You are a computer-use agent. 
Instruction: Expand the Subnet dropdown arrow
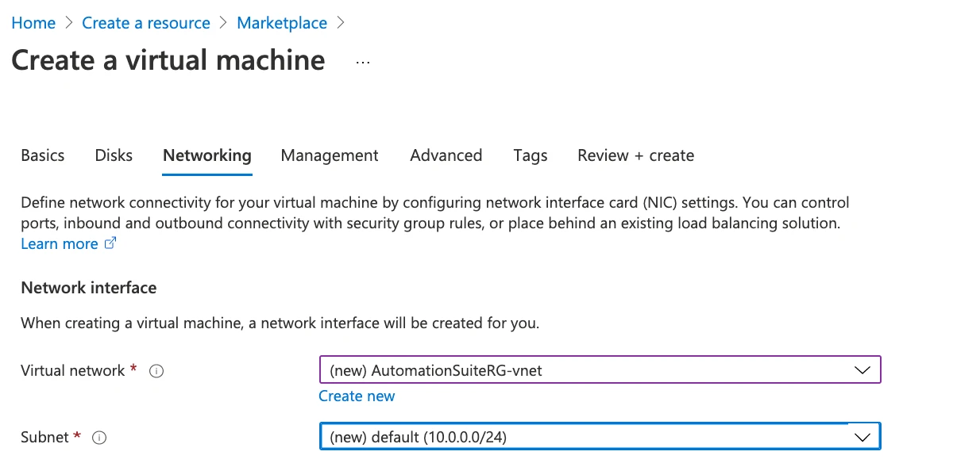click(x=862, y=437)
